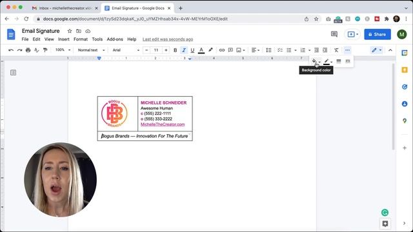Open the text alignment dropdown
The width and height of the screenshot is (413, 232).
point(256,50)
